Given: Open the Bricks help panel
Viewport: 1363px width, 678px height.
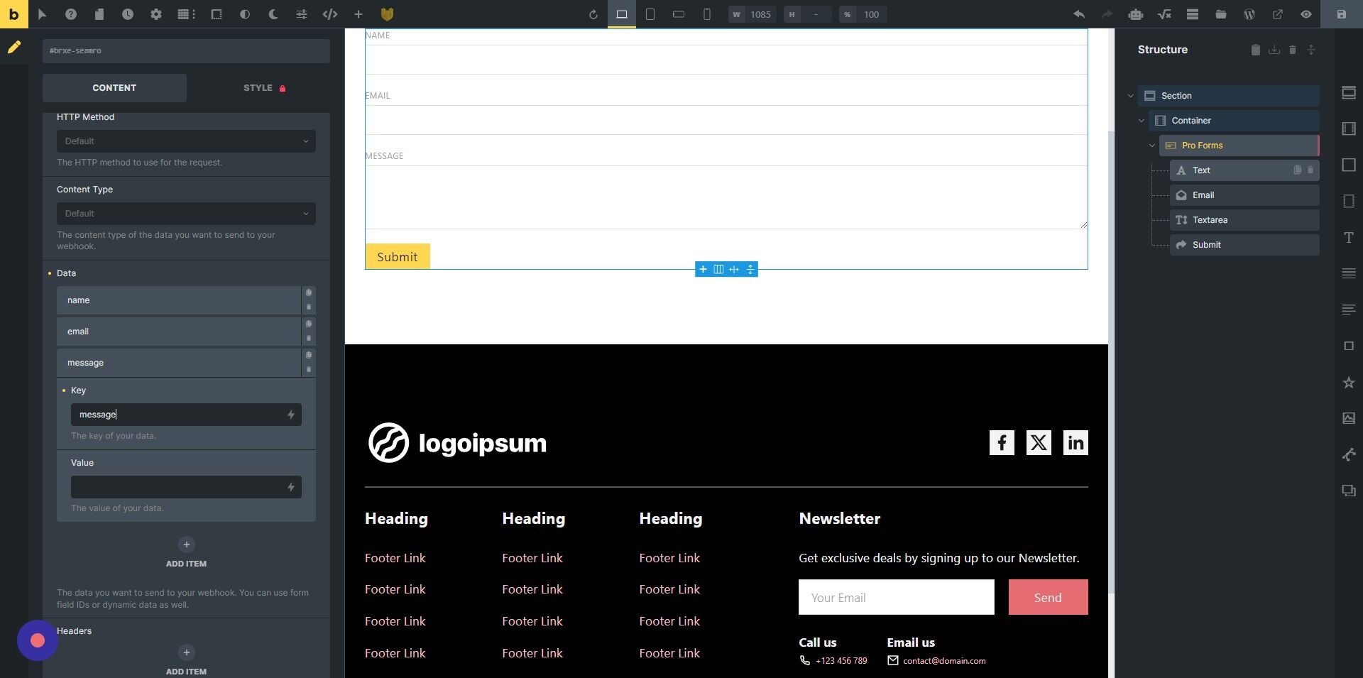Looking at the screenshot, I should [x=70, y=14].
